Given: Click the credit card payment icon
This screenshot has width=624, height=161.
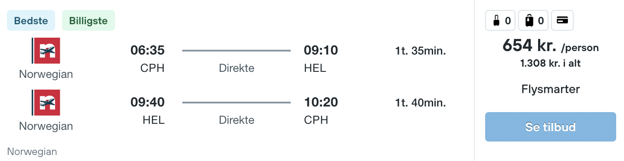Looking at the screenshot, I should 562,20.
